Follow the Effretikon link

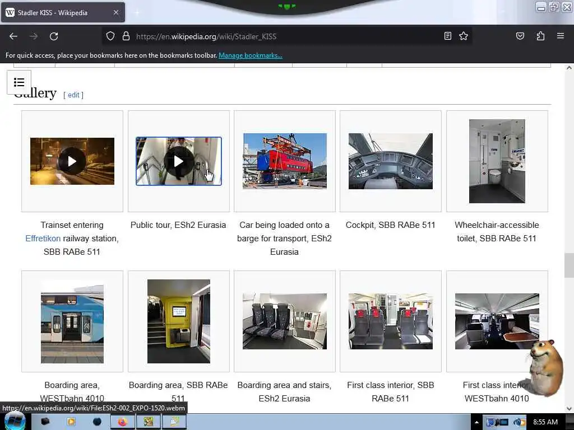pos(43,239)
